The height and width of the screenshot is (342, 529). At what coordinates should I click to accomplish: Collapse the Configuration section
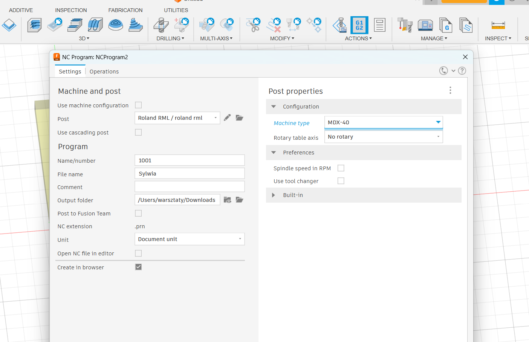point(274,107)
